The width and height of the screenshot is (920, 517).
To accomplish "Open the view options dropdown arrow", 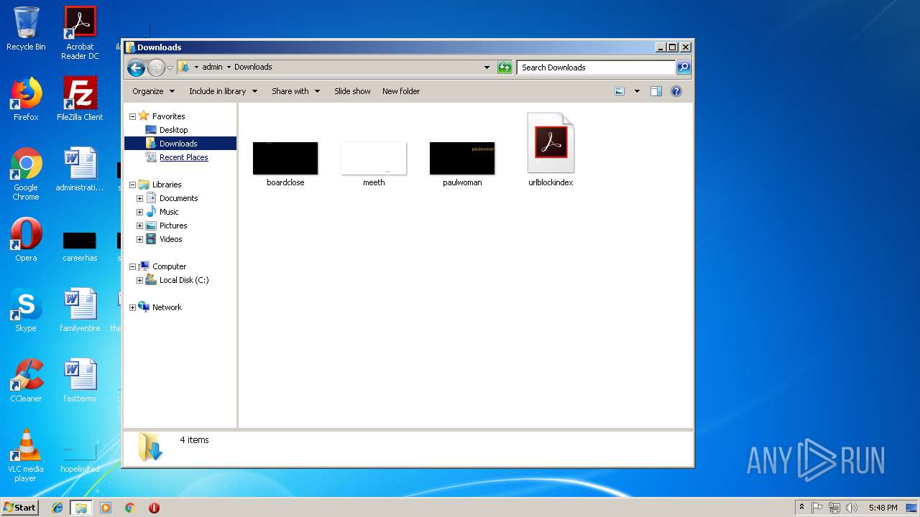I will (x=637, y=91).
